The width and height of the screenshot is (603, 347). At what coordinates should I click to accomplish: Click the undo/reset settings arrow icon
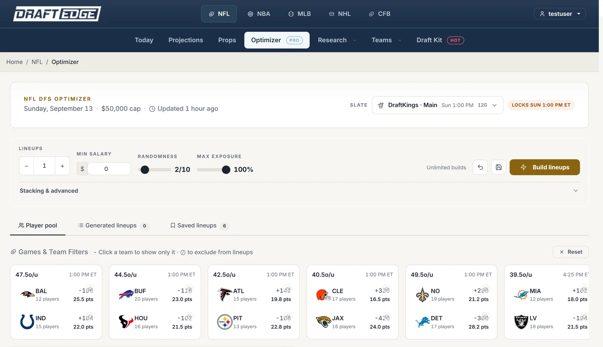(481, 167)
